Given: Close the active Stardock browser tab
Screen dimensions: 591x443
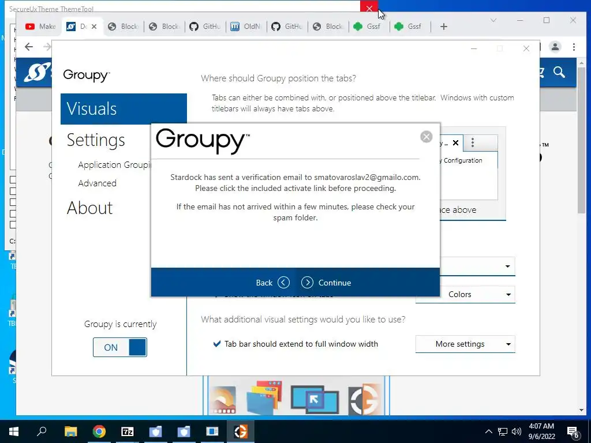Looking at the screenshot, I should (x=94, y=27).
